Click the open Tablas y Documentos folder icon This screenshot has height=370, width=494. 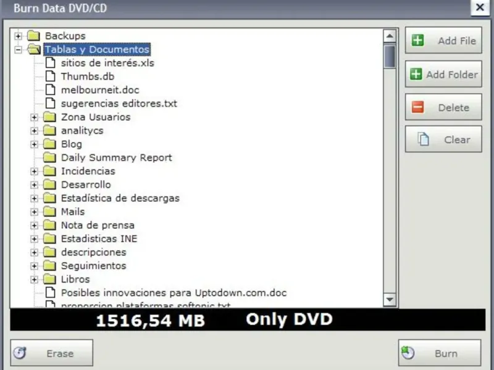click(34, 49)
